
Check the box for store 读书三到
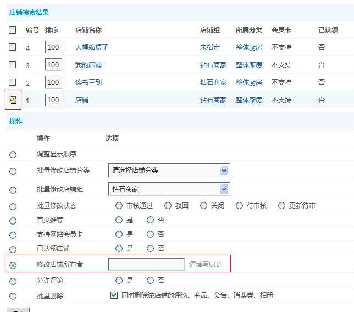coord(13,82)
